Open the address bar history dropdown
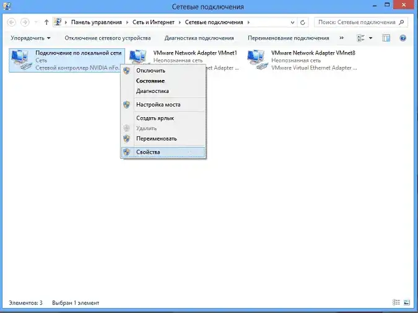This screenshot has width=418, height=313. [292, 22]
